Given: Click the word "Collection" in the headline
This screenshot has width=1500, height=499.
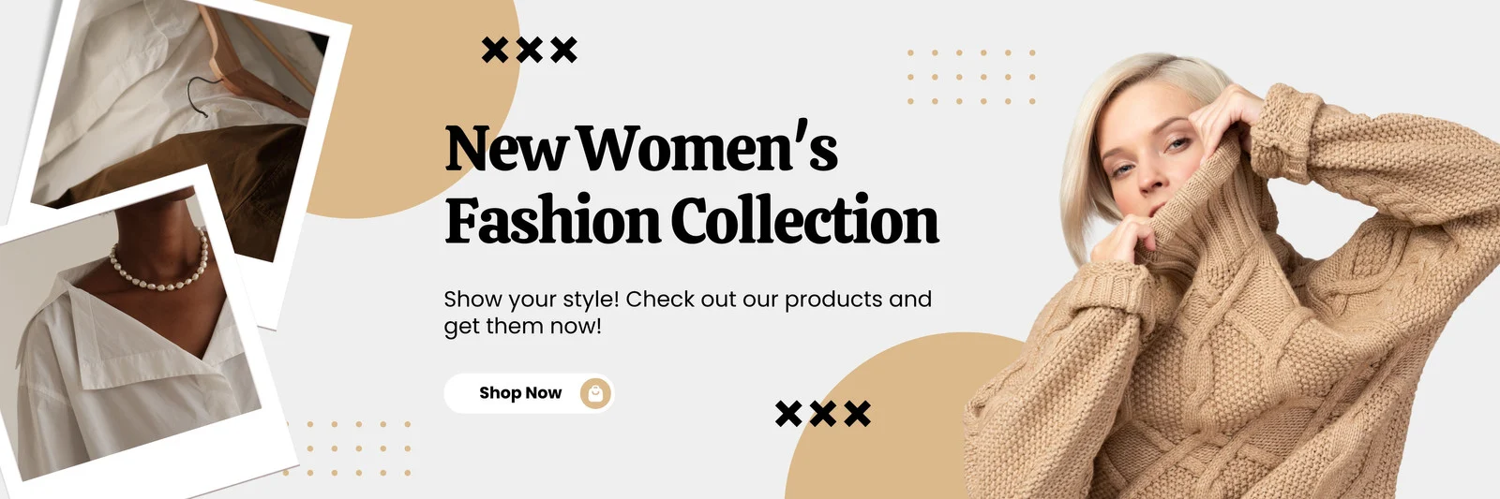Looking at the screenshot, I should click(804, 221).
